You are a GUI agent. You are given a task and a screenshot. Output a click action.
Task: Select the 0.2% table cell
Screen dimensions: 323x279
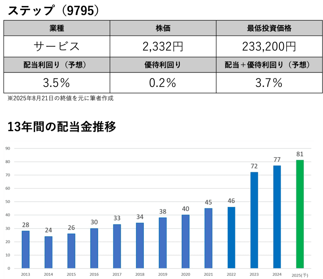click(x=163, y=83)
